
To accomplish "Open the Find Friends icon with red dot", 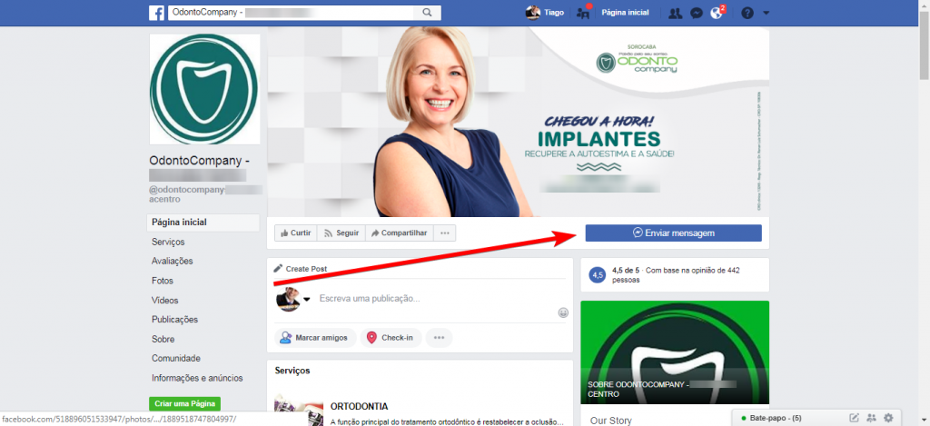I will [x=583, y=13].
